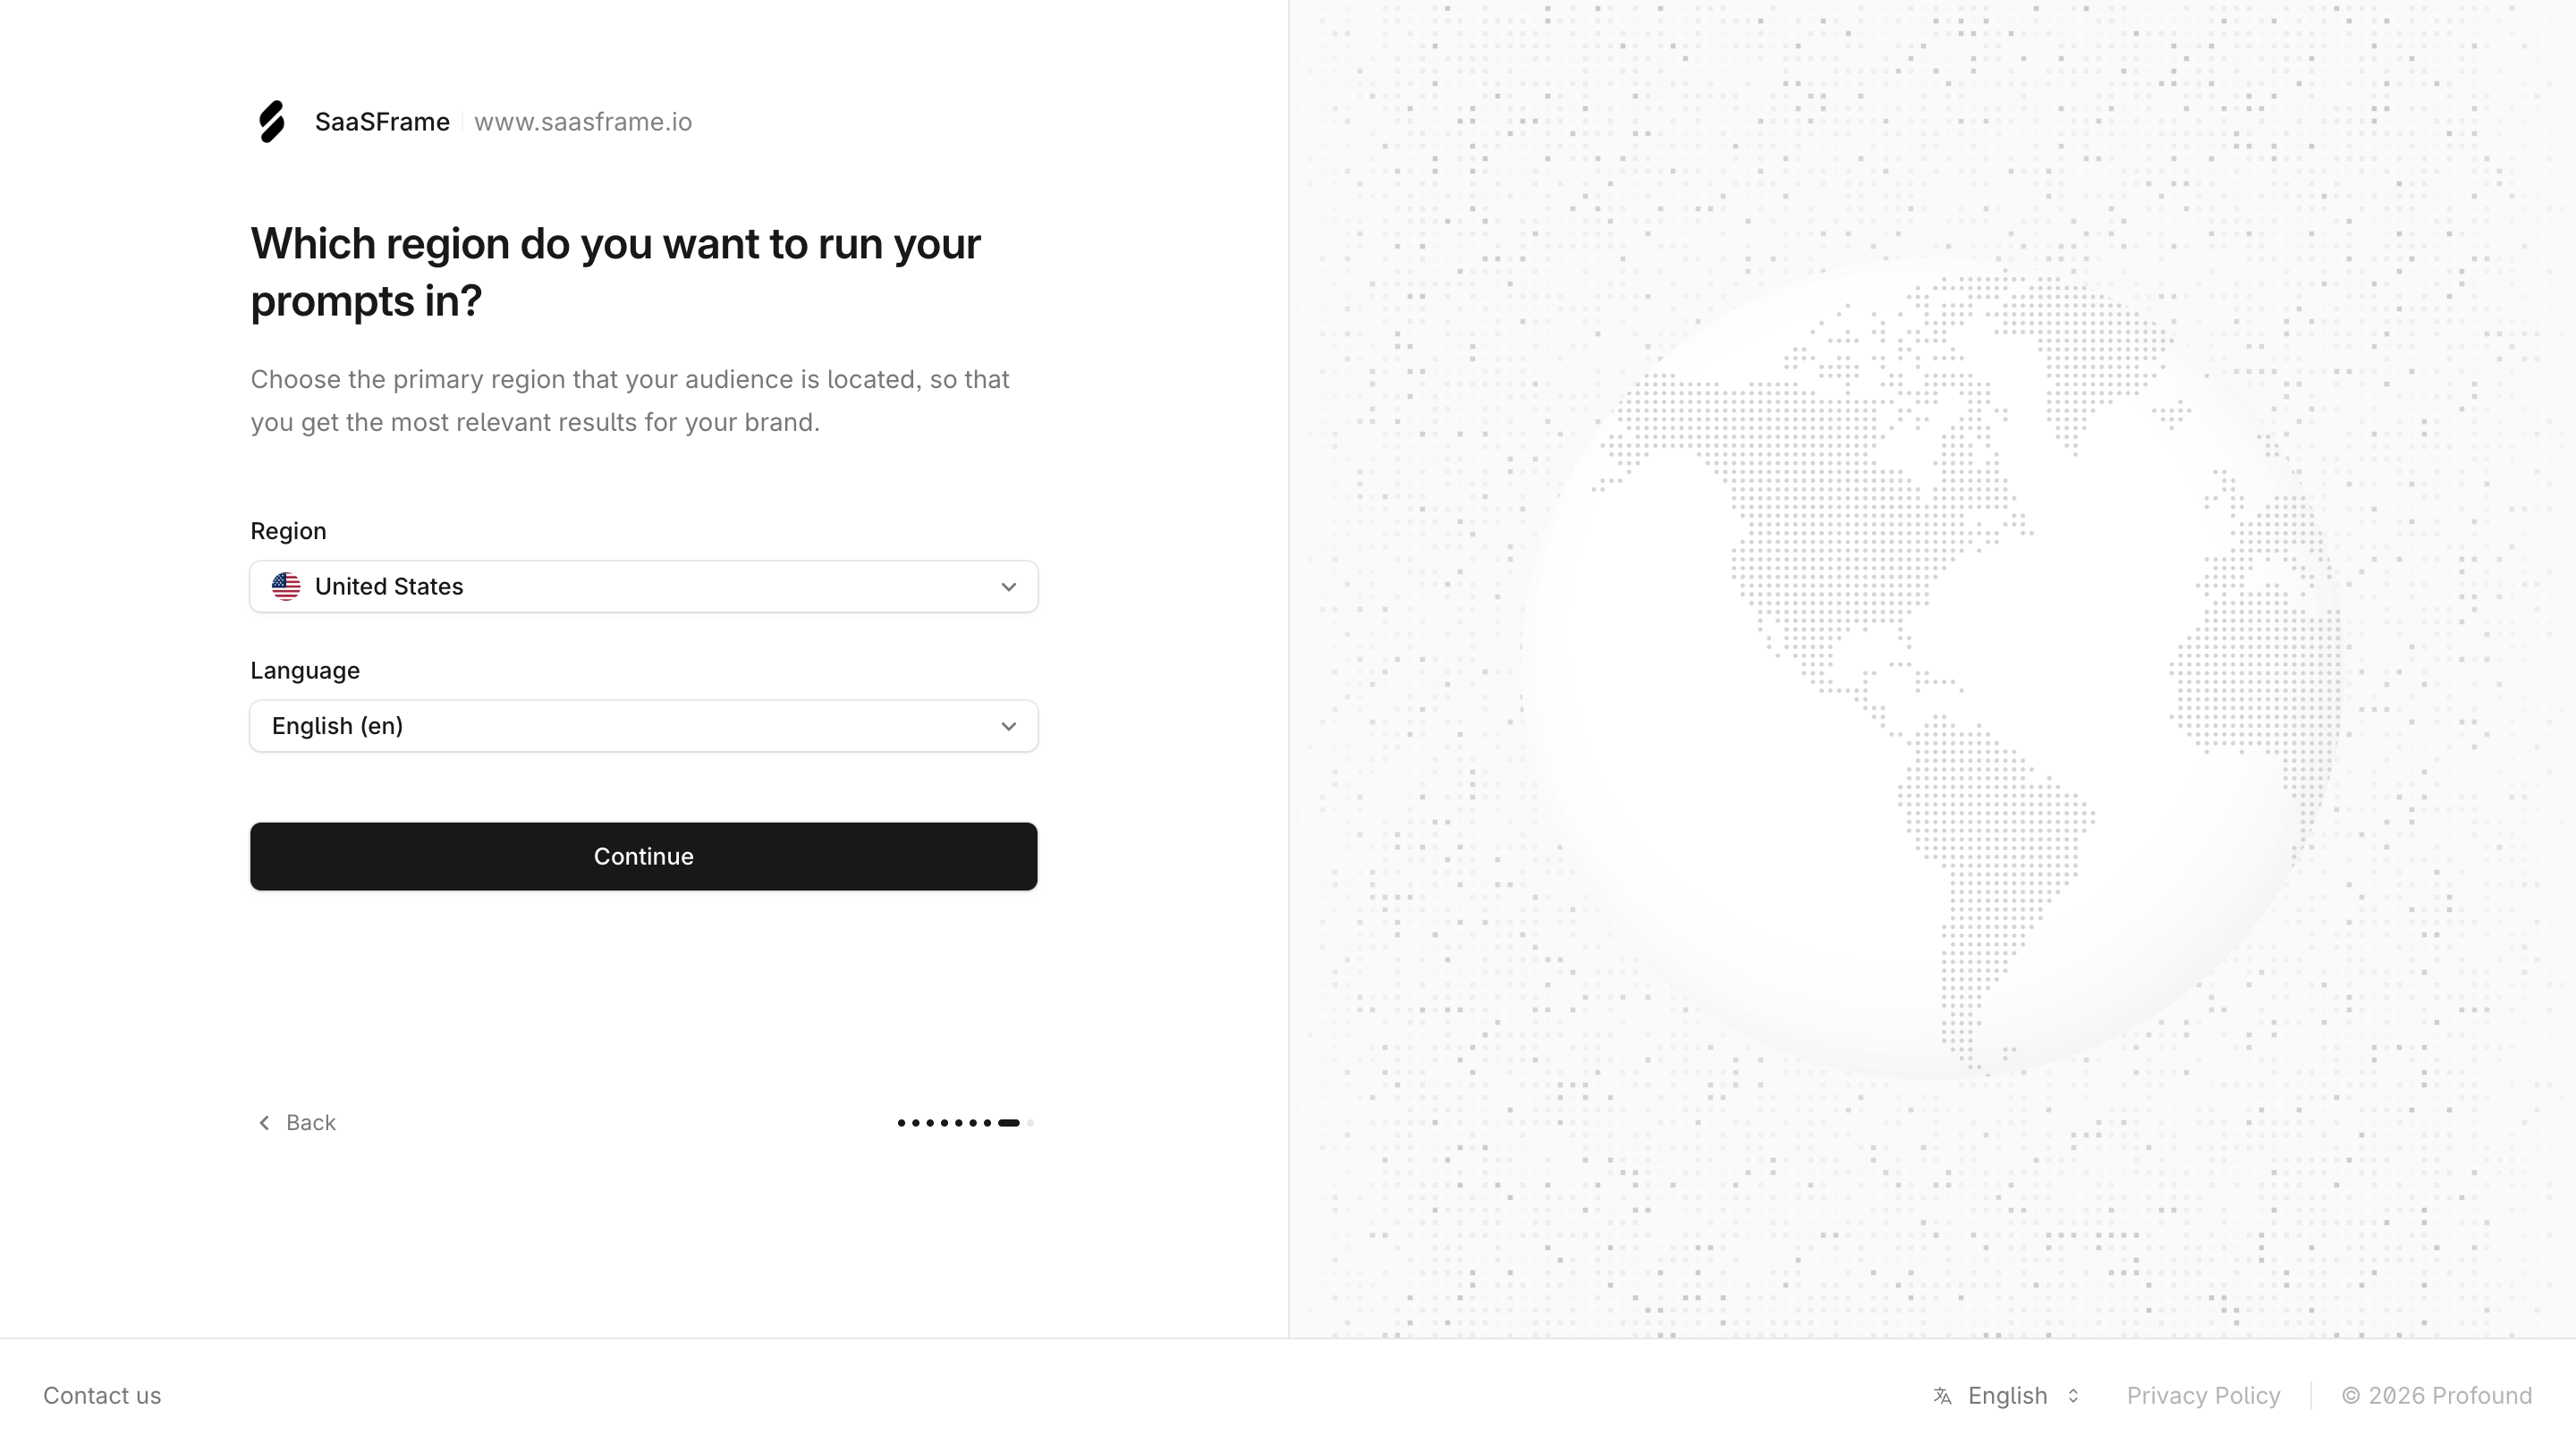This screenshot has width=2576, height=1452.
Task: Click Contact us link
Action: tap(102, 1396)
